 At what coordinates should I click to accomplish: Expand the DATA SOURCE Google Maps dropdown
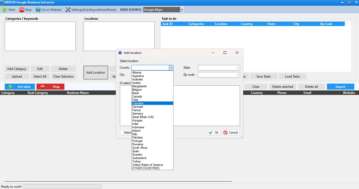coord(182,10)
